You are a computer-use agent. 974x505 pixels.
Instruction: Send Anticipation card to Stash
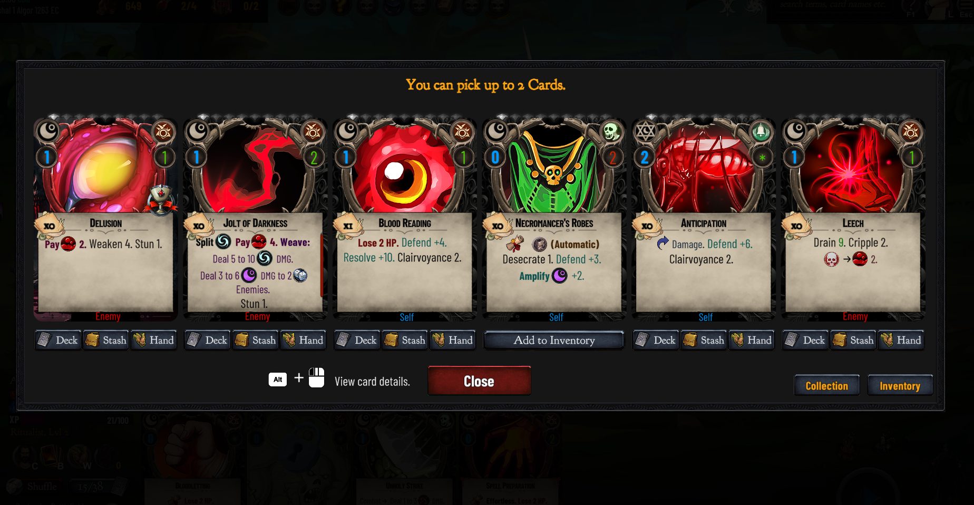pos(704,341)
